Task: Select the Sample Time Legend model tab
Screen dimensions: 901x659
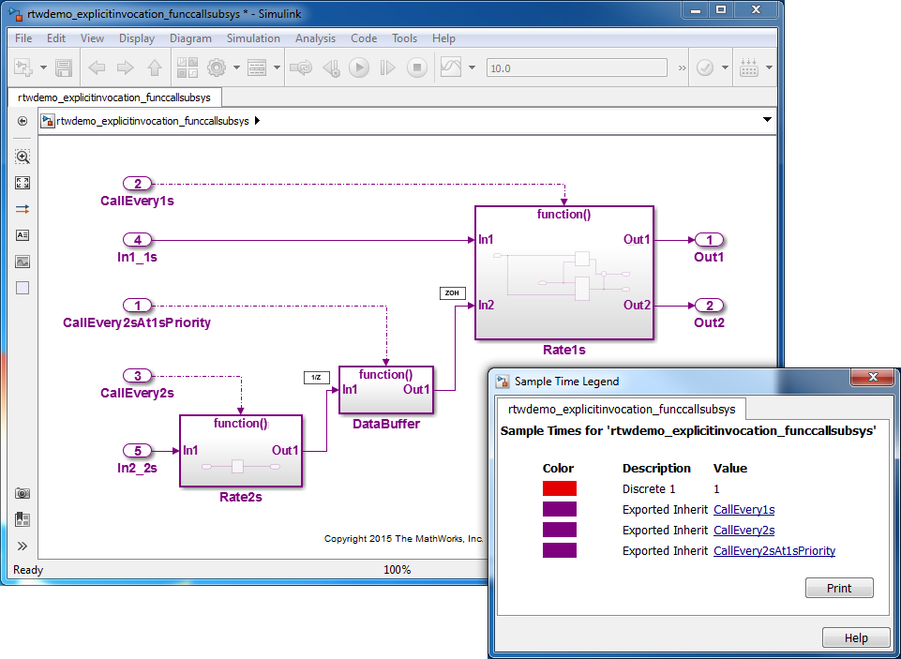Action: tap(622, 409)
